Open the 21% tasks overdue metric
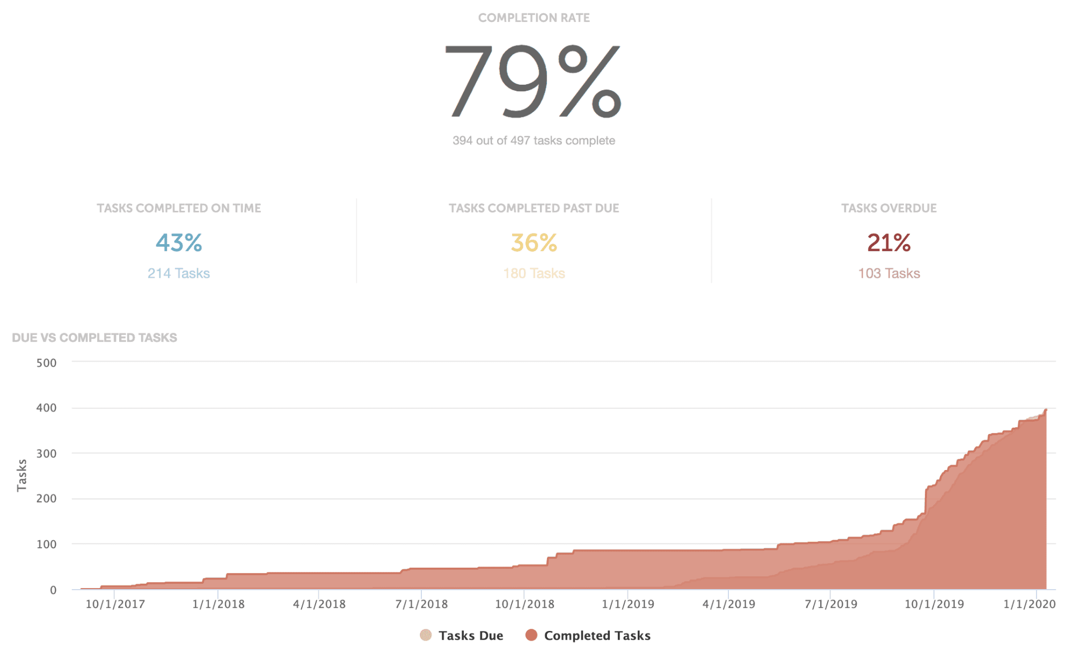This screenshot has width=1073, height=661. (x=889, y=243)
